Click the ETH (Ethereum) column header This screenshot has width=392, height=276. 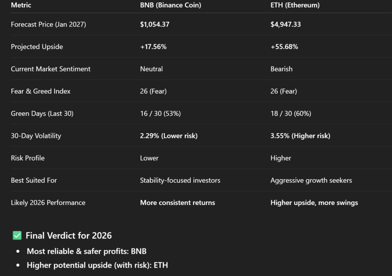(x=295, y=5)
